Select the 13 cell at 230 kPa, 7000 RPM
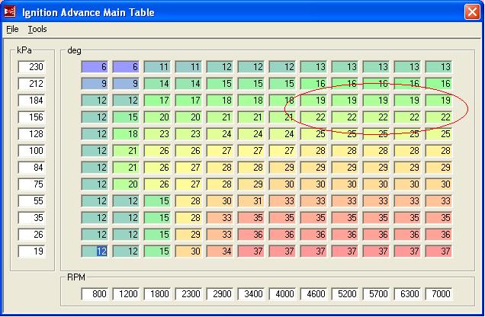The height and width of the screenshot is (317, 485). [438, 67]
